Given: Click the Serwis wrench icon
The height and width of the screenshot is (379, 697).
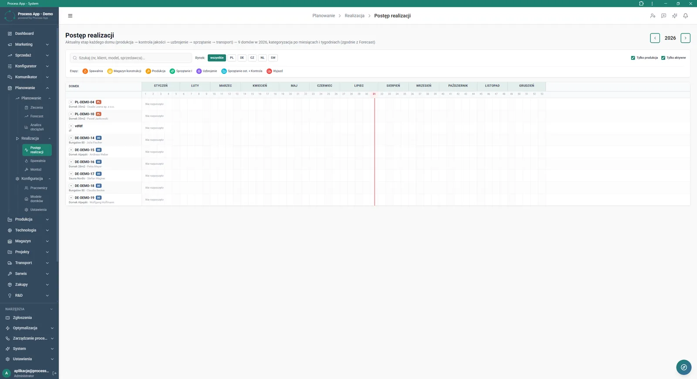Looking at the screenshot, I should point(10,274).
